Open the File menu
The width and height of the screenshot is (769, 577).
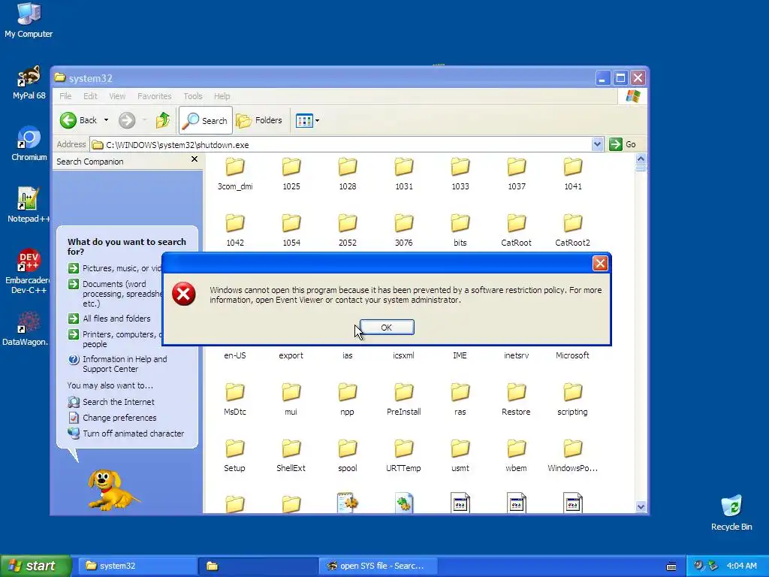tap(65, 96)
